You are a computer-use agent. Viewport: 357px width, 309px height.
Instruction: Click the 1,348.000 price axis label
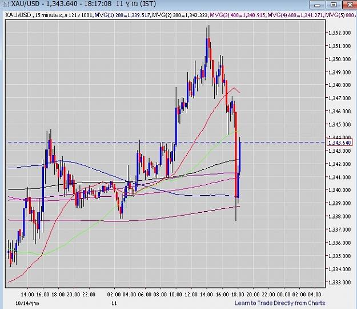339,85
